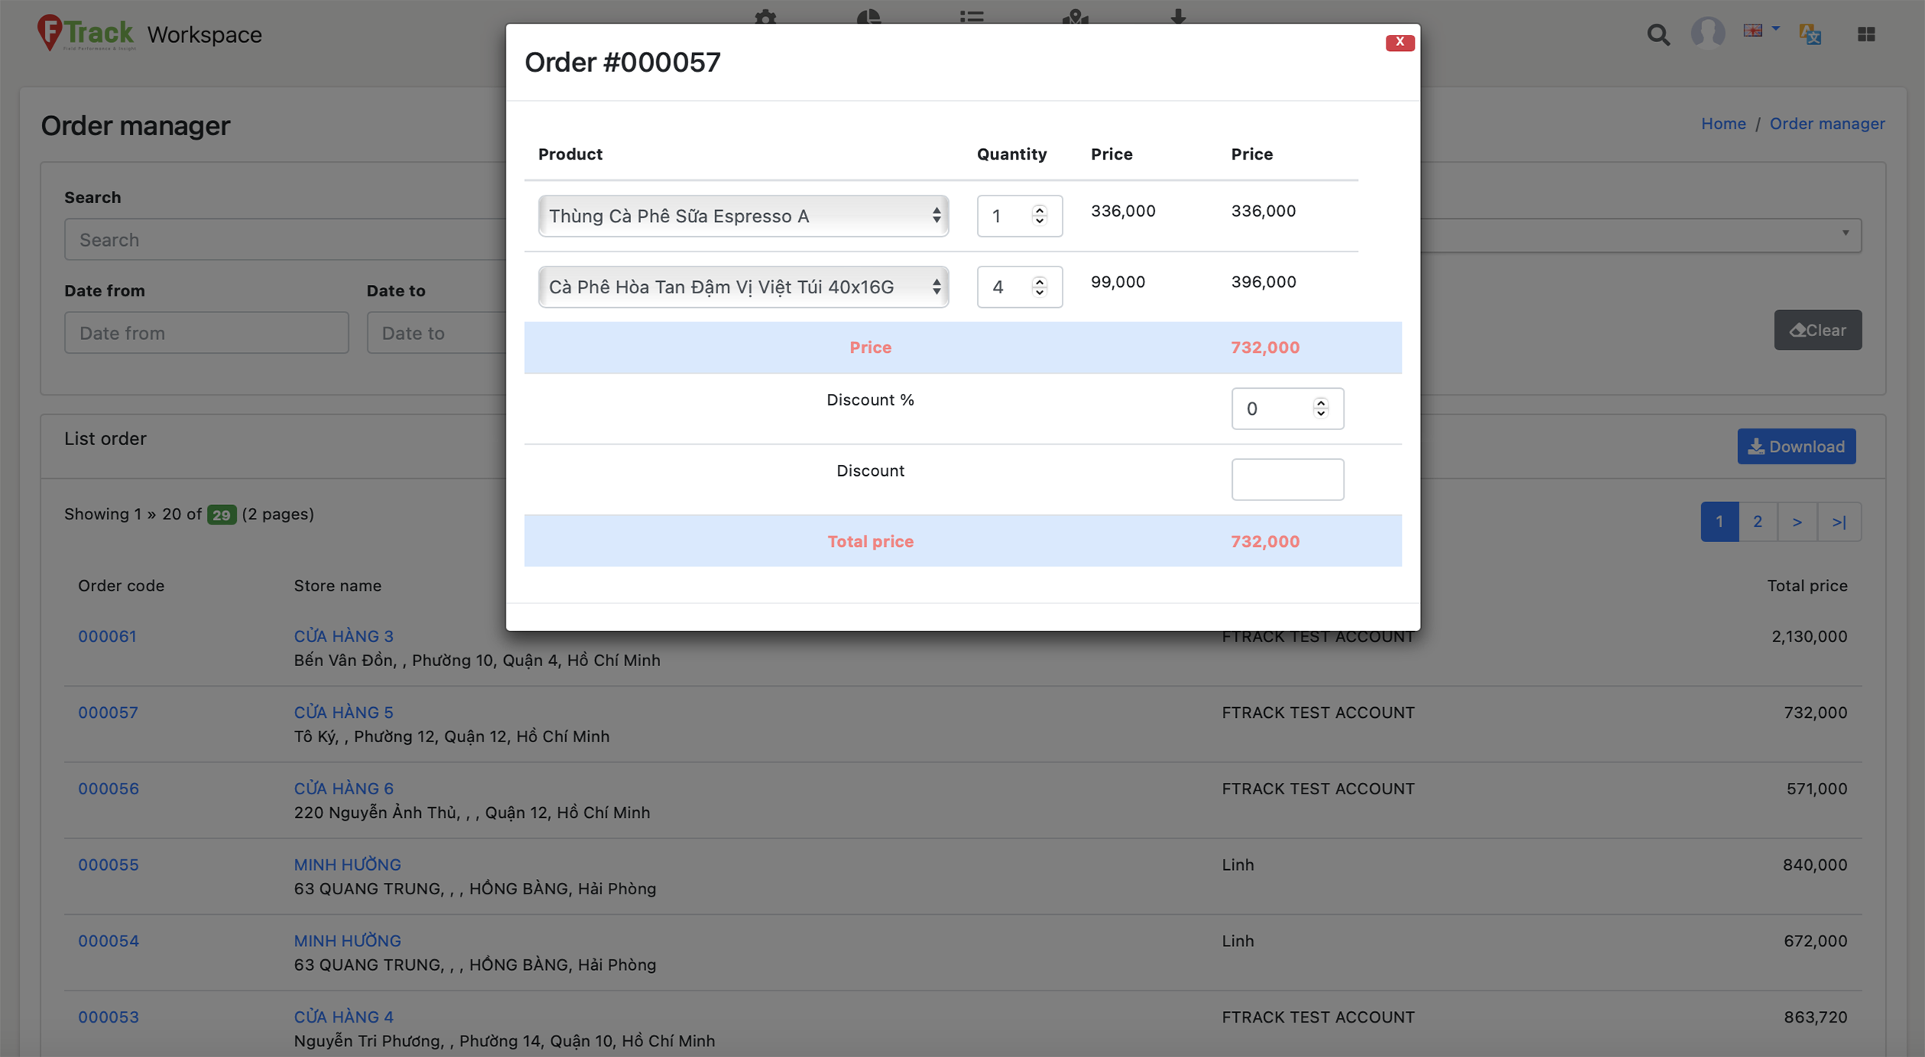
Task: Step the first product quantity spinner
Action: (1039, 216)
